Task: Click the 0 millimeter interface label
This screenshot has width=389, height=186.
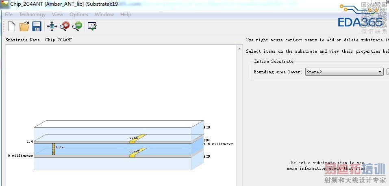Action: point(20,156)
